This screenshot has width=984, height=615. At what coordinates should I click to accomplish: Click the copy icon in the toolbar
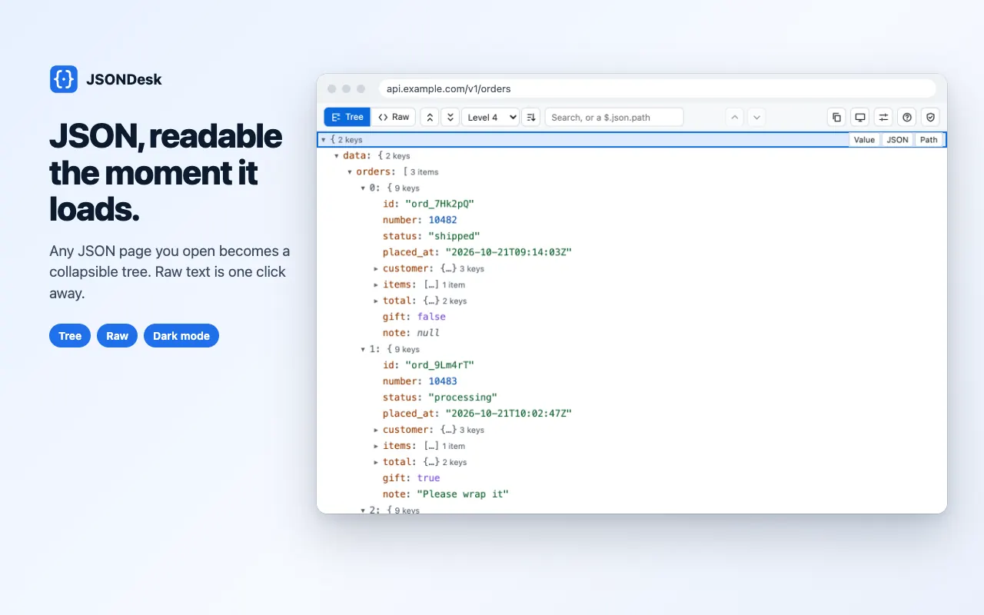pyautogui.click(x=836, y=117)
